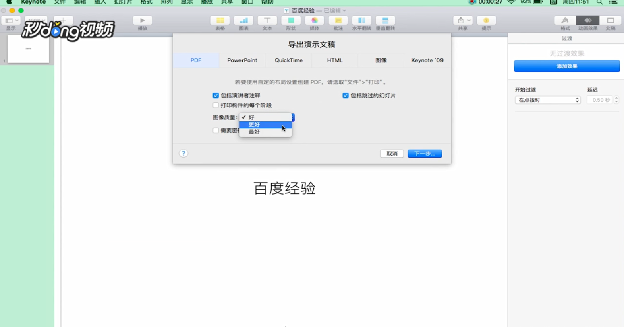This screenshot has width=624, height=327.
Task: Open Spotlight search in menu bar
Action: (x=600, y=2)
